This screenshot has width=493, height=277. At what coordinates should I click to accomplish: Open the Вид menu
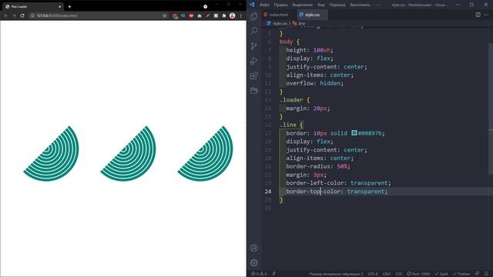tap(321, 5)
